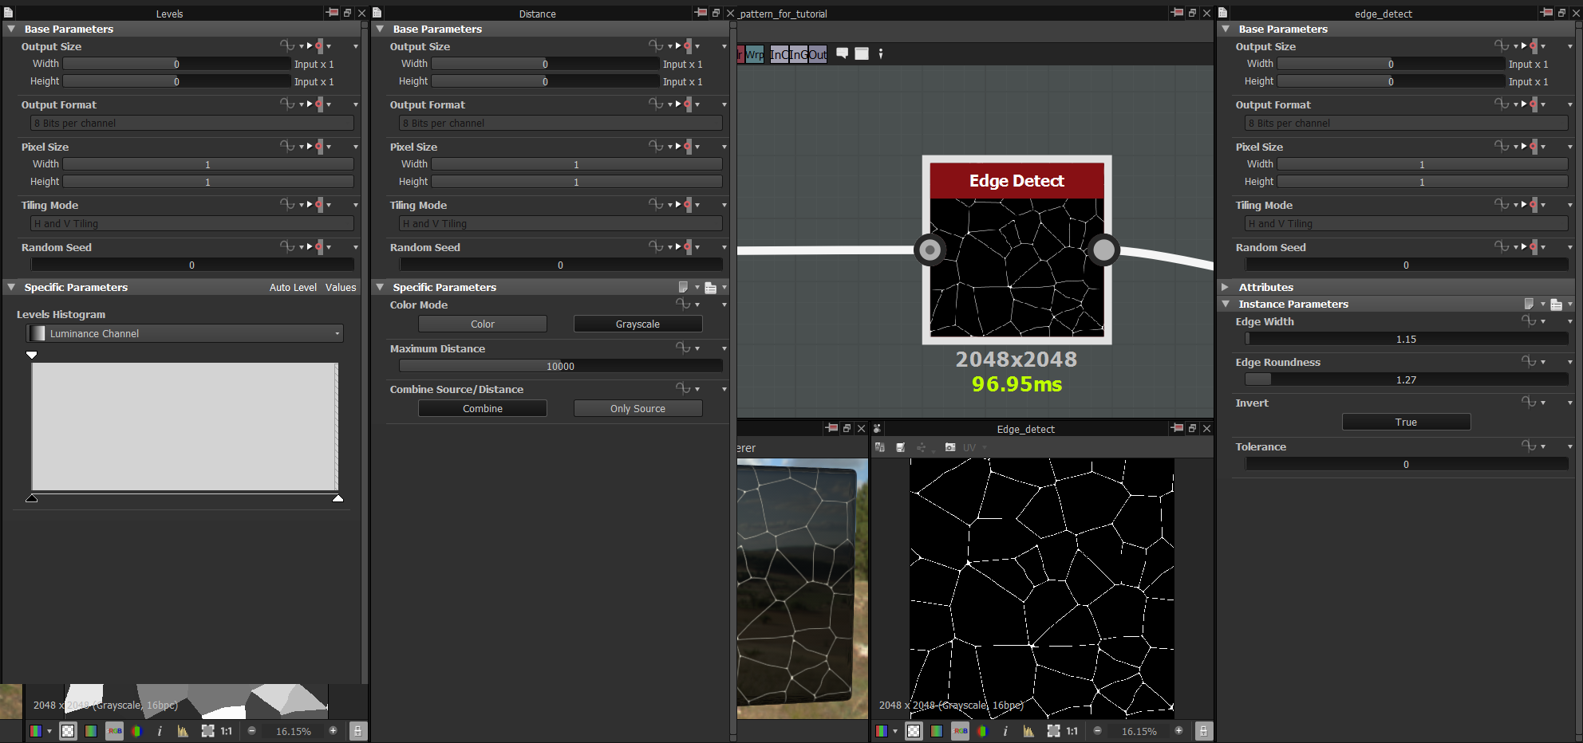Viewport: 1583px width, 743px height.
Task: Add a Warp node from graph toolbar
Action: point(754,54)
